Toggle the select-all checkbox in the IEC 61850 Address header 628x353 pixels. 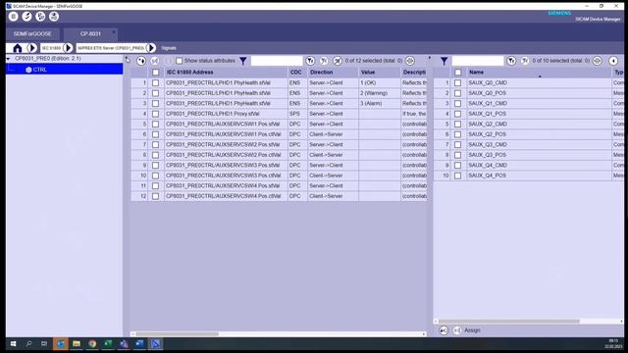tap(155, 73)
